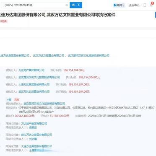Viewport: 156px width, 156px height.
Task: Open 限消令对象 万达地产集团有限公司 link
Action: click(x=34, y=124)
